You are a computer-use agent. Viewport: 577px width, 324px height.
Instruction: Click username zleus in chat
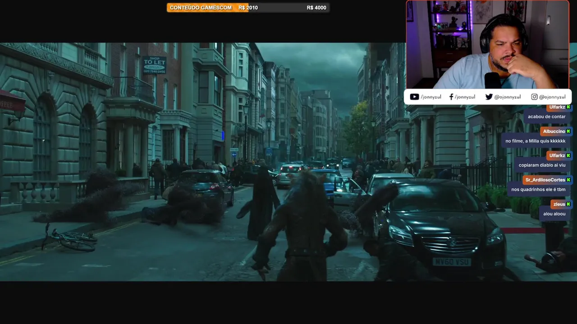point(559,204)
